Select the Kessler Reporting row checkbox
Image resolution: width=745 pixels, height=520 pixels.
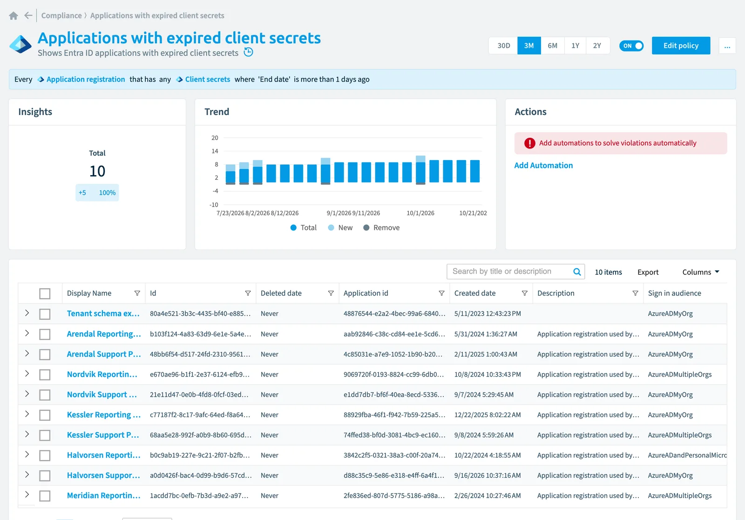45,415
